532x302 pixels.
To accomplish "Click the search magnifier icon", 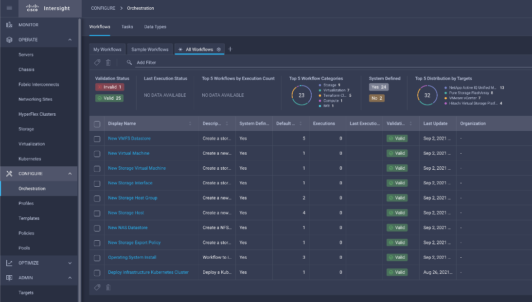I will click(129, 62).
